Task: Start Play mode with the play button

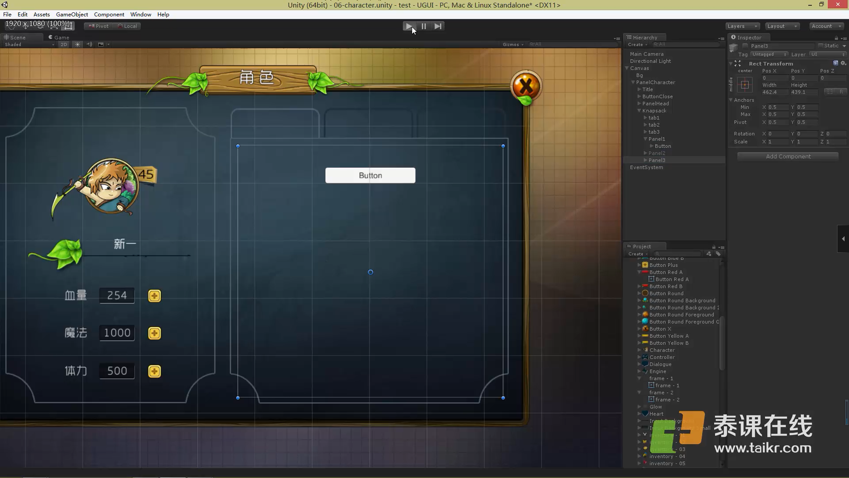Action: (409, 26)
